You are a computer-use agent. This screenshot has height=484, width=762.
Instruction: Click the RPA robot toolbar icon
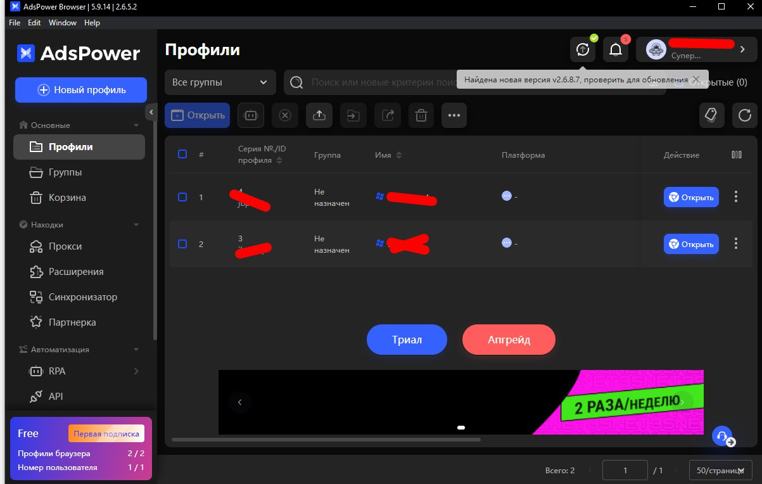[x=251, y=115]
